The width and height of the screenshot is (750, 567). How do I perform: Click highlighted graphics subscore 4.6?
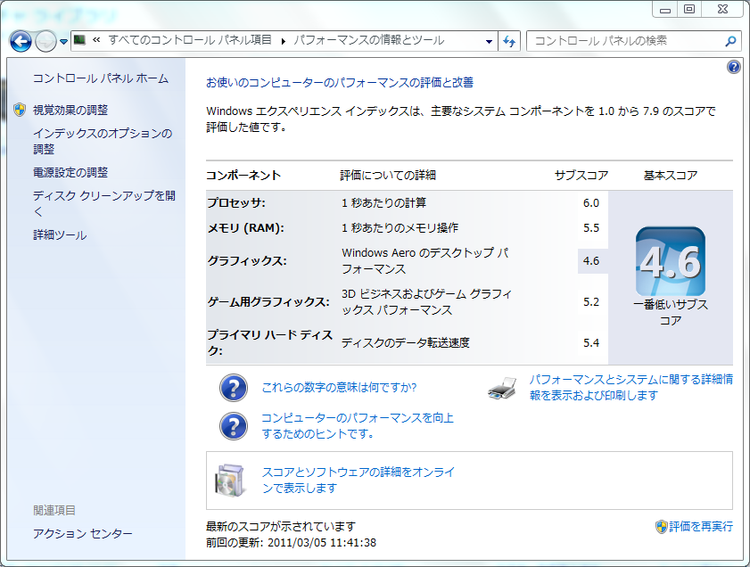[x=592, y=261]
